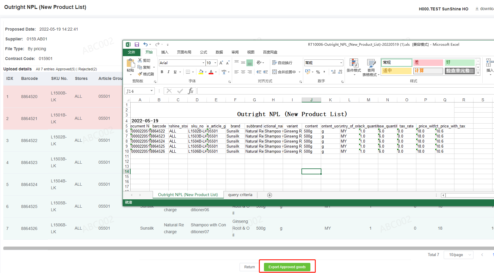Image resolution: width=494 pixels, height=273 pixels.
Task: Click the Undo arrow icon
Action: [145, 45]
